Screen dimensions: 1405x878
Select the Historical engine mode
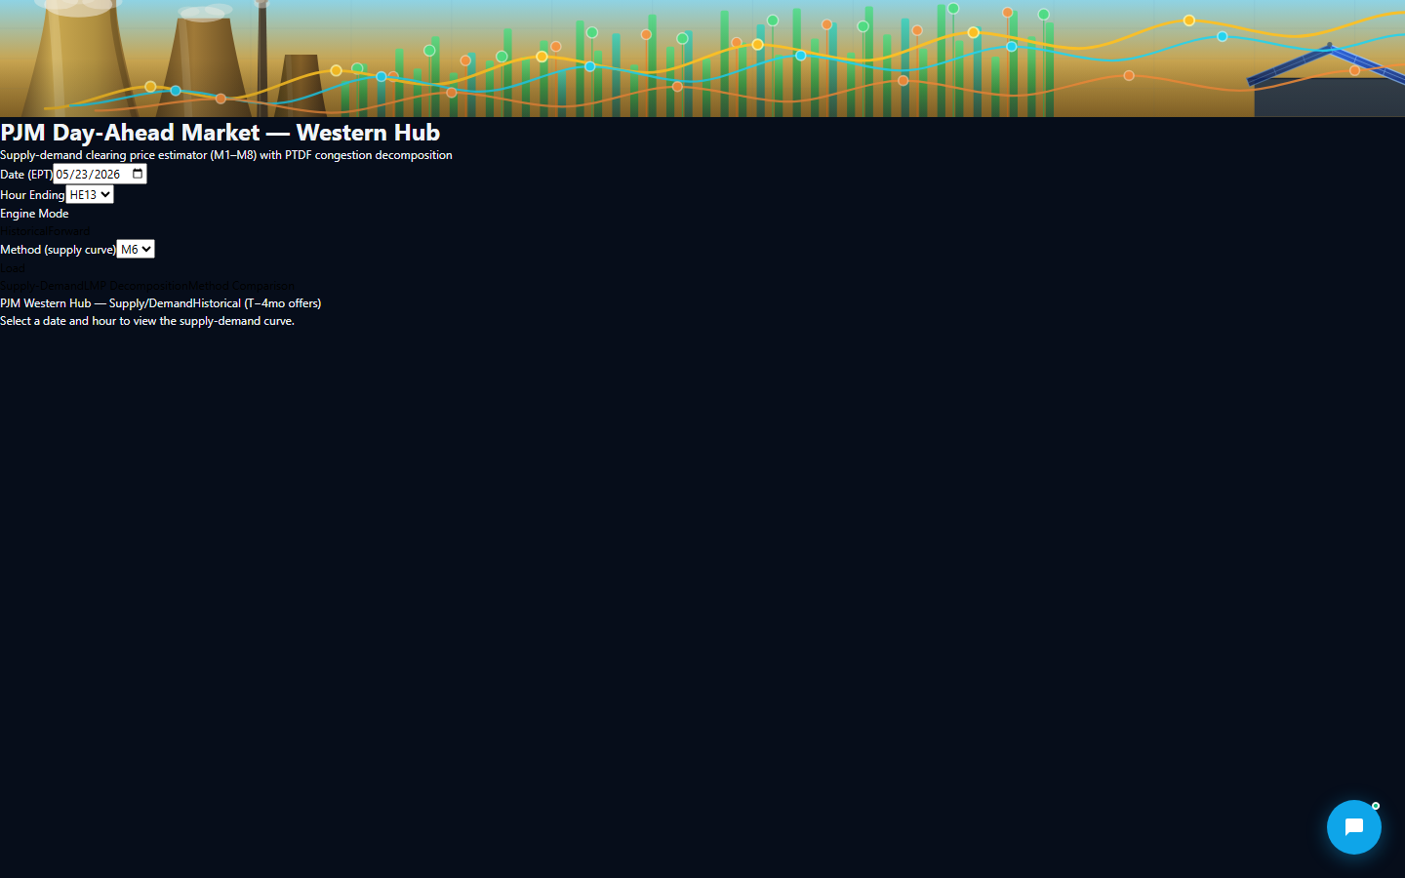point(23,231)
